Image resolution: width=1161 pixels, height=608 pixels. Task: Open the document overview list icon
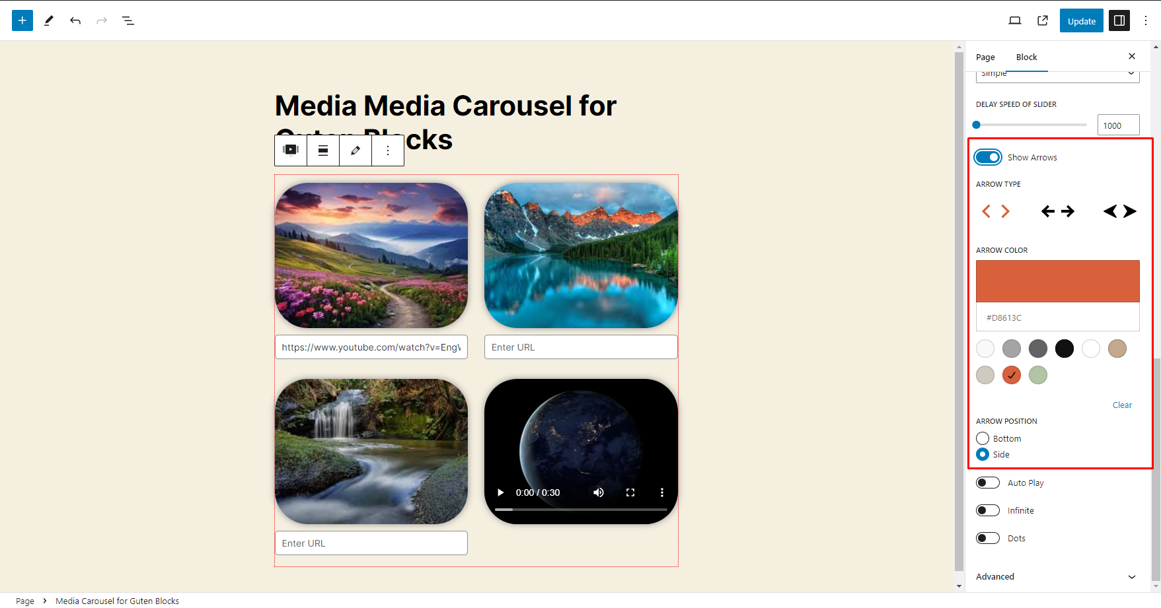click(x=128, y=20)
